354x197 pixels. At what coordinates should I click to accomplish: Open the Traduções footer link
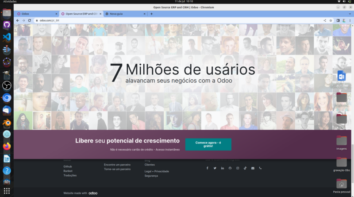click(x=70, y=176)
